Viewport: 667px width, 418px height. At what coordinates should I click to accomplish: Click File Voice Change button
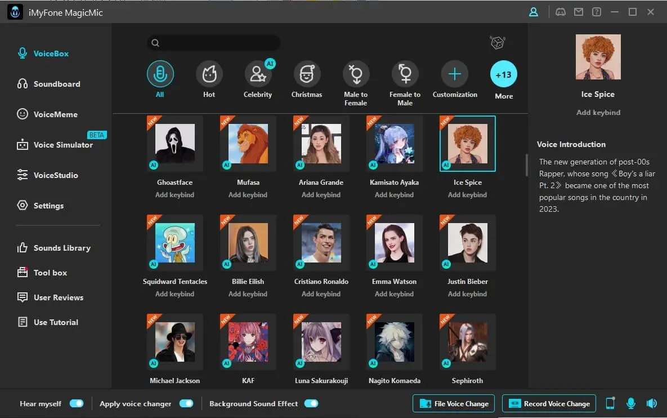pyautogui.click(x=454, y=403)
